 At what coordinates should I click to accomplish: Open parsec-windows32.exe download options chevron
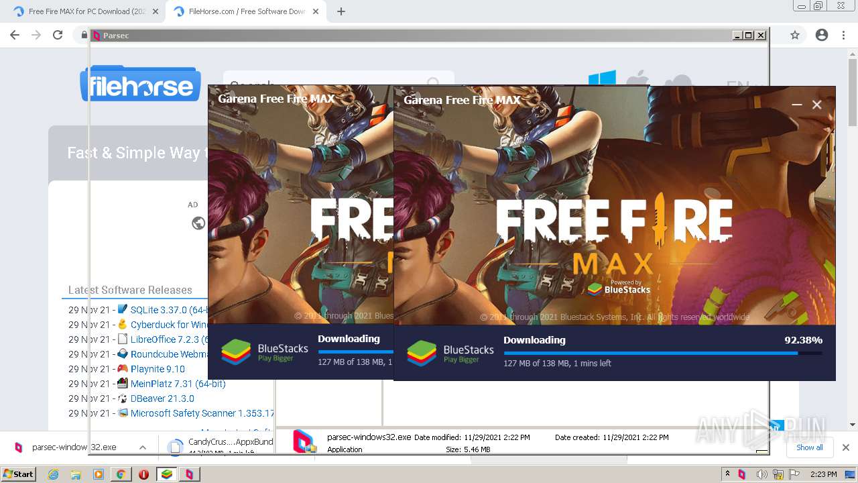click(x=143, y=447)
